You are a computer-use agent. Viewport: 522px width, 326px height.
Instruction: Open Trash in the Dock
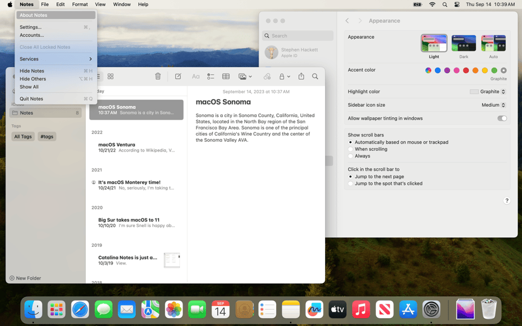pos(489,309)
